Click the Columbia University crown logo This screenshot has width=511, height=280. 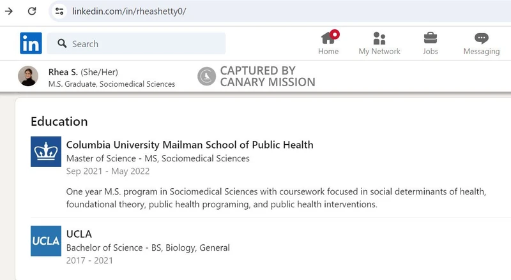(46, 152)
